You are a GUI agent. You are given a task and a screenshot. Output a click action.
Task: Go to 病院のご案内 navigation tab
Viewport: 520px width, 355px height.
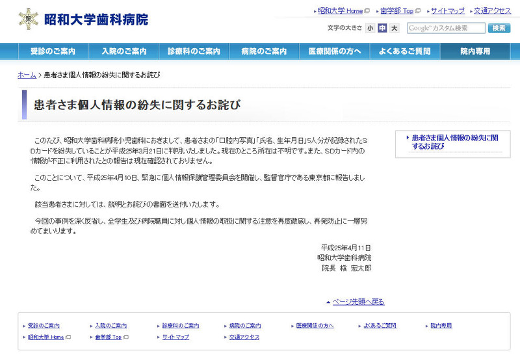click(x=263, y=51)
